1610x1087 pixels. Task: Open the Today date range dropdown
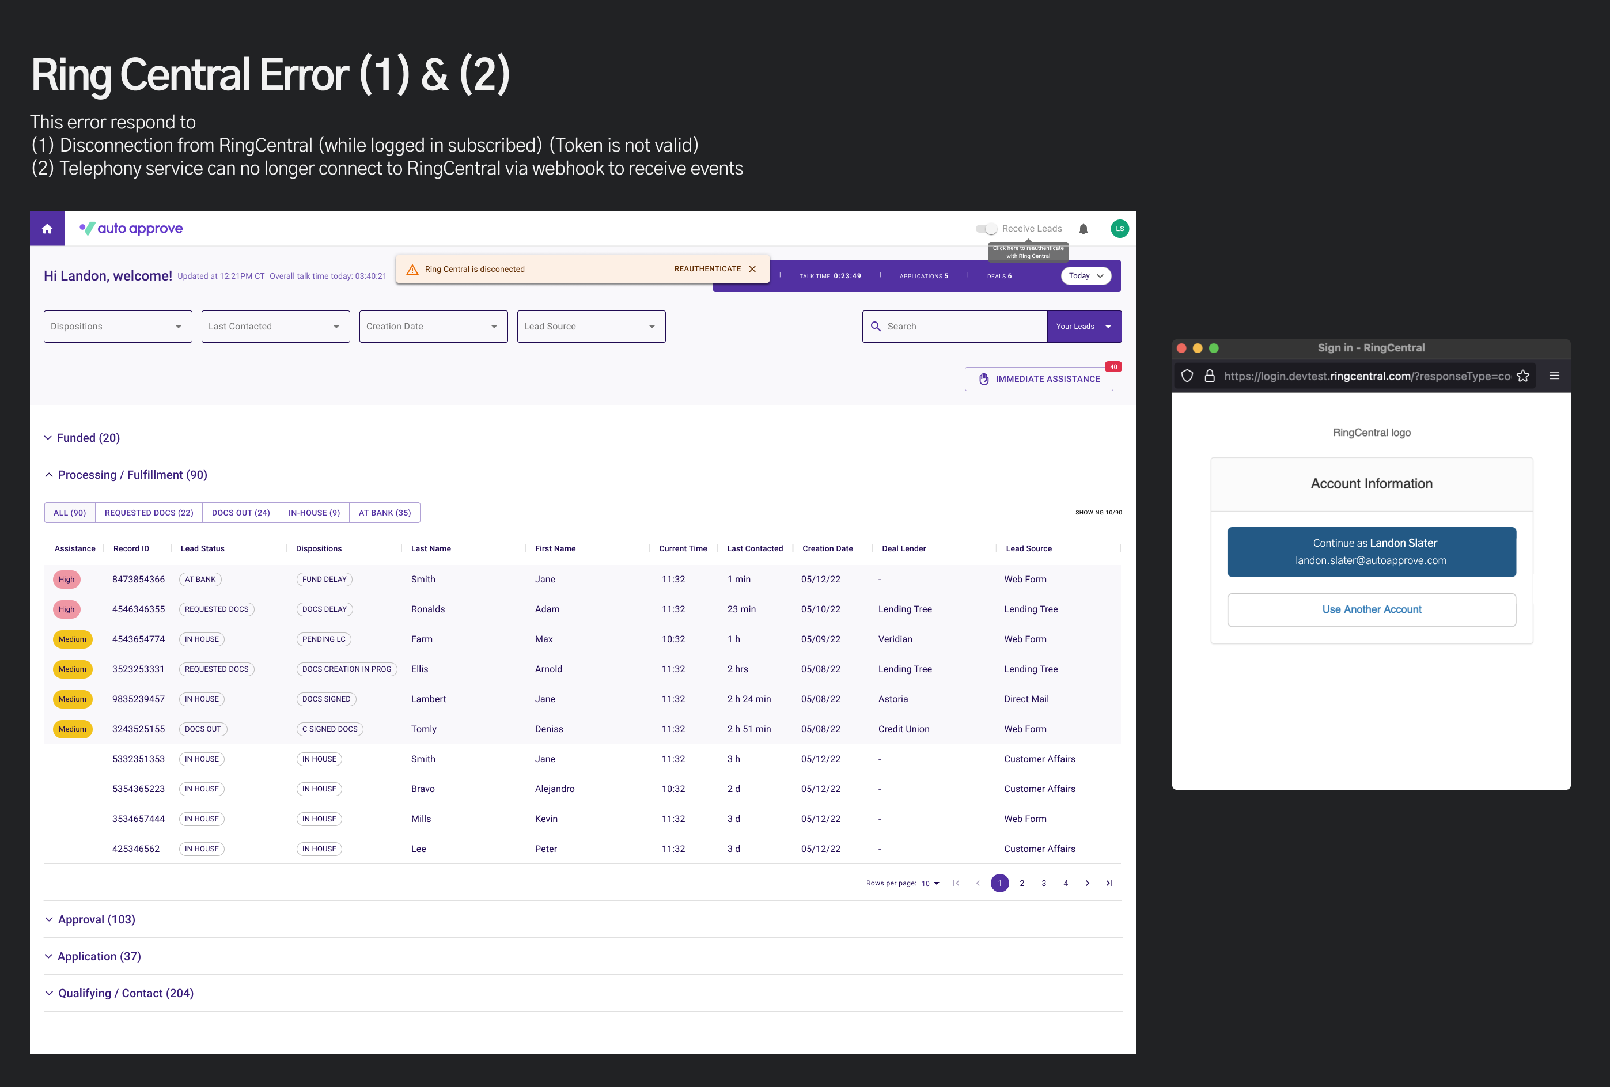(1086, 276)
